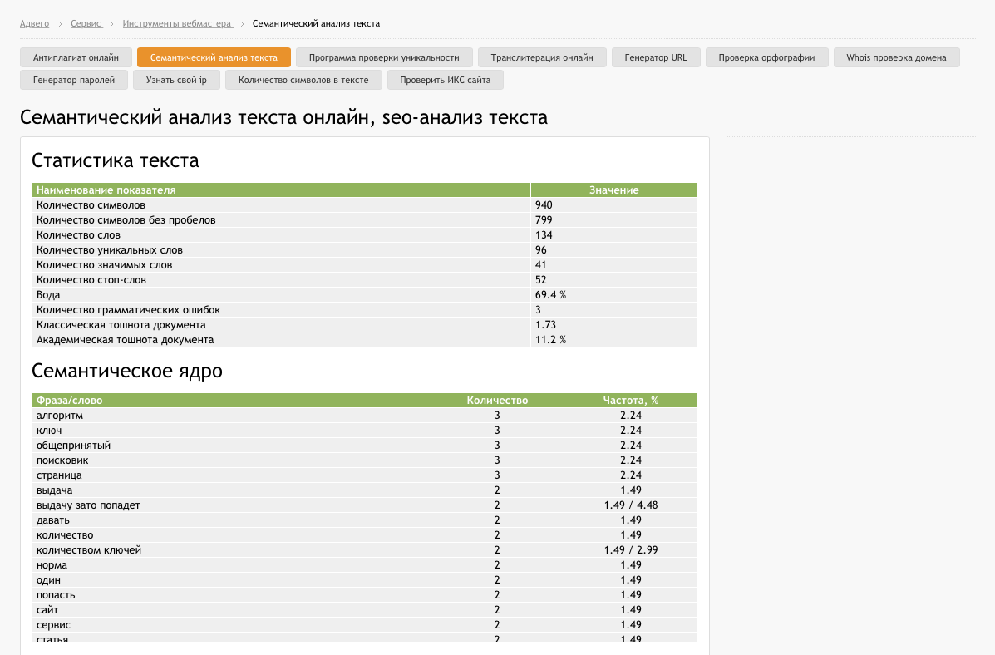Switch to Антиплагиат онлайн tab
Viewport: 995px width, 655px height.
pyautogui.click(x=76, y=57)
